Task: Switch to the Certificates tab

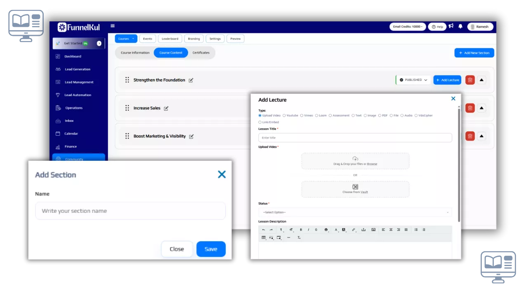Action: coord(201,53)
